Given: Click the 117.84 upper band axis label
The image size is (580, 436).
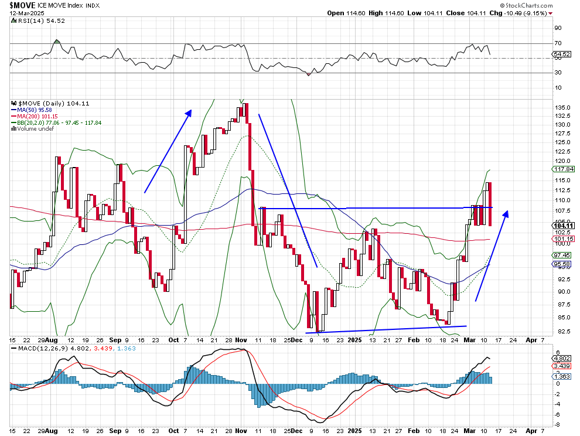Looking at the screenshot, I should pos(562,170).
